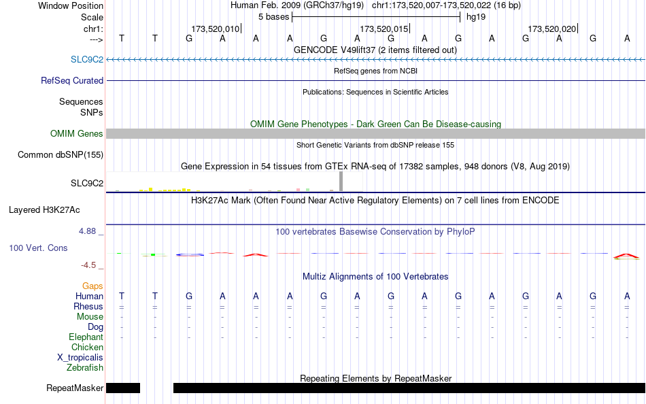
Task: Open Short Genetic Variants from dbSNP title
Action: (x=375, y=145)
